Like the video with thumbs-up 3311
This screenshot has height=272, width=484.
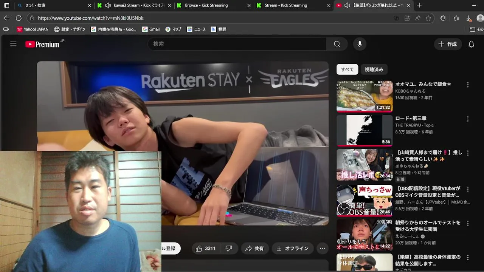(x=206, y=248)
